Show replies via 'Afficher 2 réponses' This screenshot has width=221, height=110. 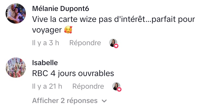tap(69, 100)
